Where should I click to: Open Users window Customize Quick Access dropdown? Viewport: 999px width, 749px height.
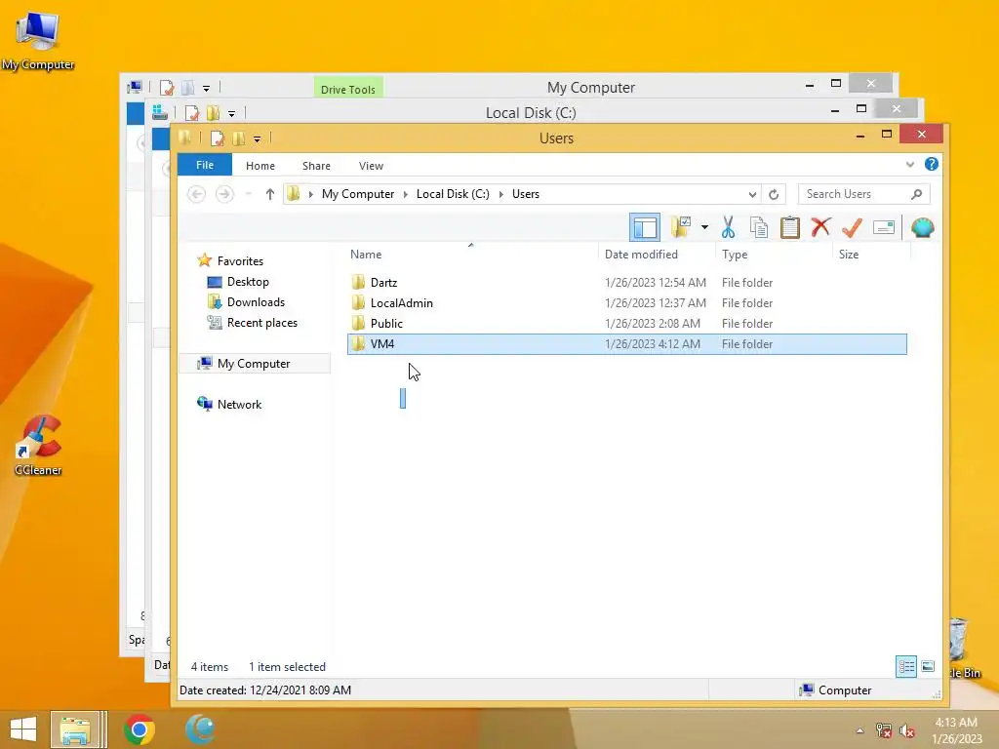tap(257, 138)
